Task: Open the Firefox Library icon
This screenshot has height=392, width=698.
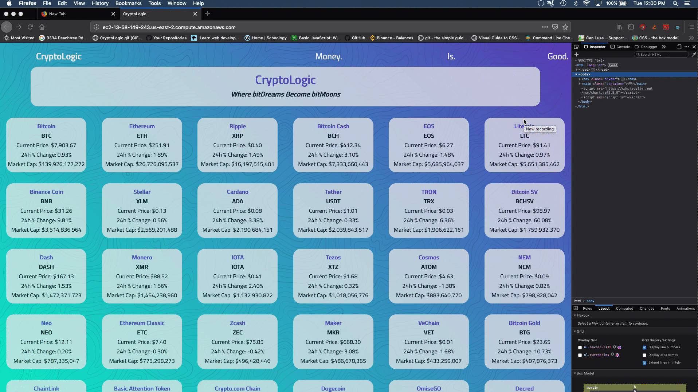Action: click(619, 27)
